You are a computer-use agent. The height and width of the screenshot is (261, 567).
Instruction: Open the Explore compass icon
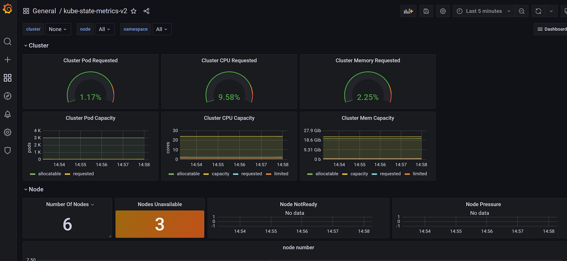pos(8,96)
